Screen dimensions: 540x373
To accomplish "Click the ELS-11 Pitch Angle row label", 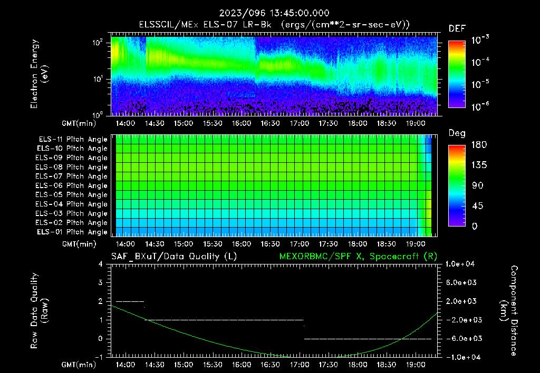I will coord(73,140).
